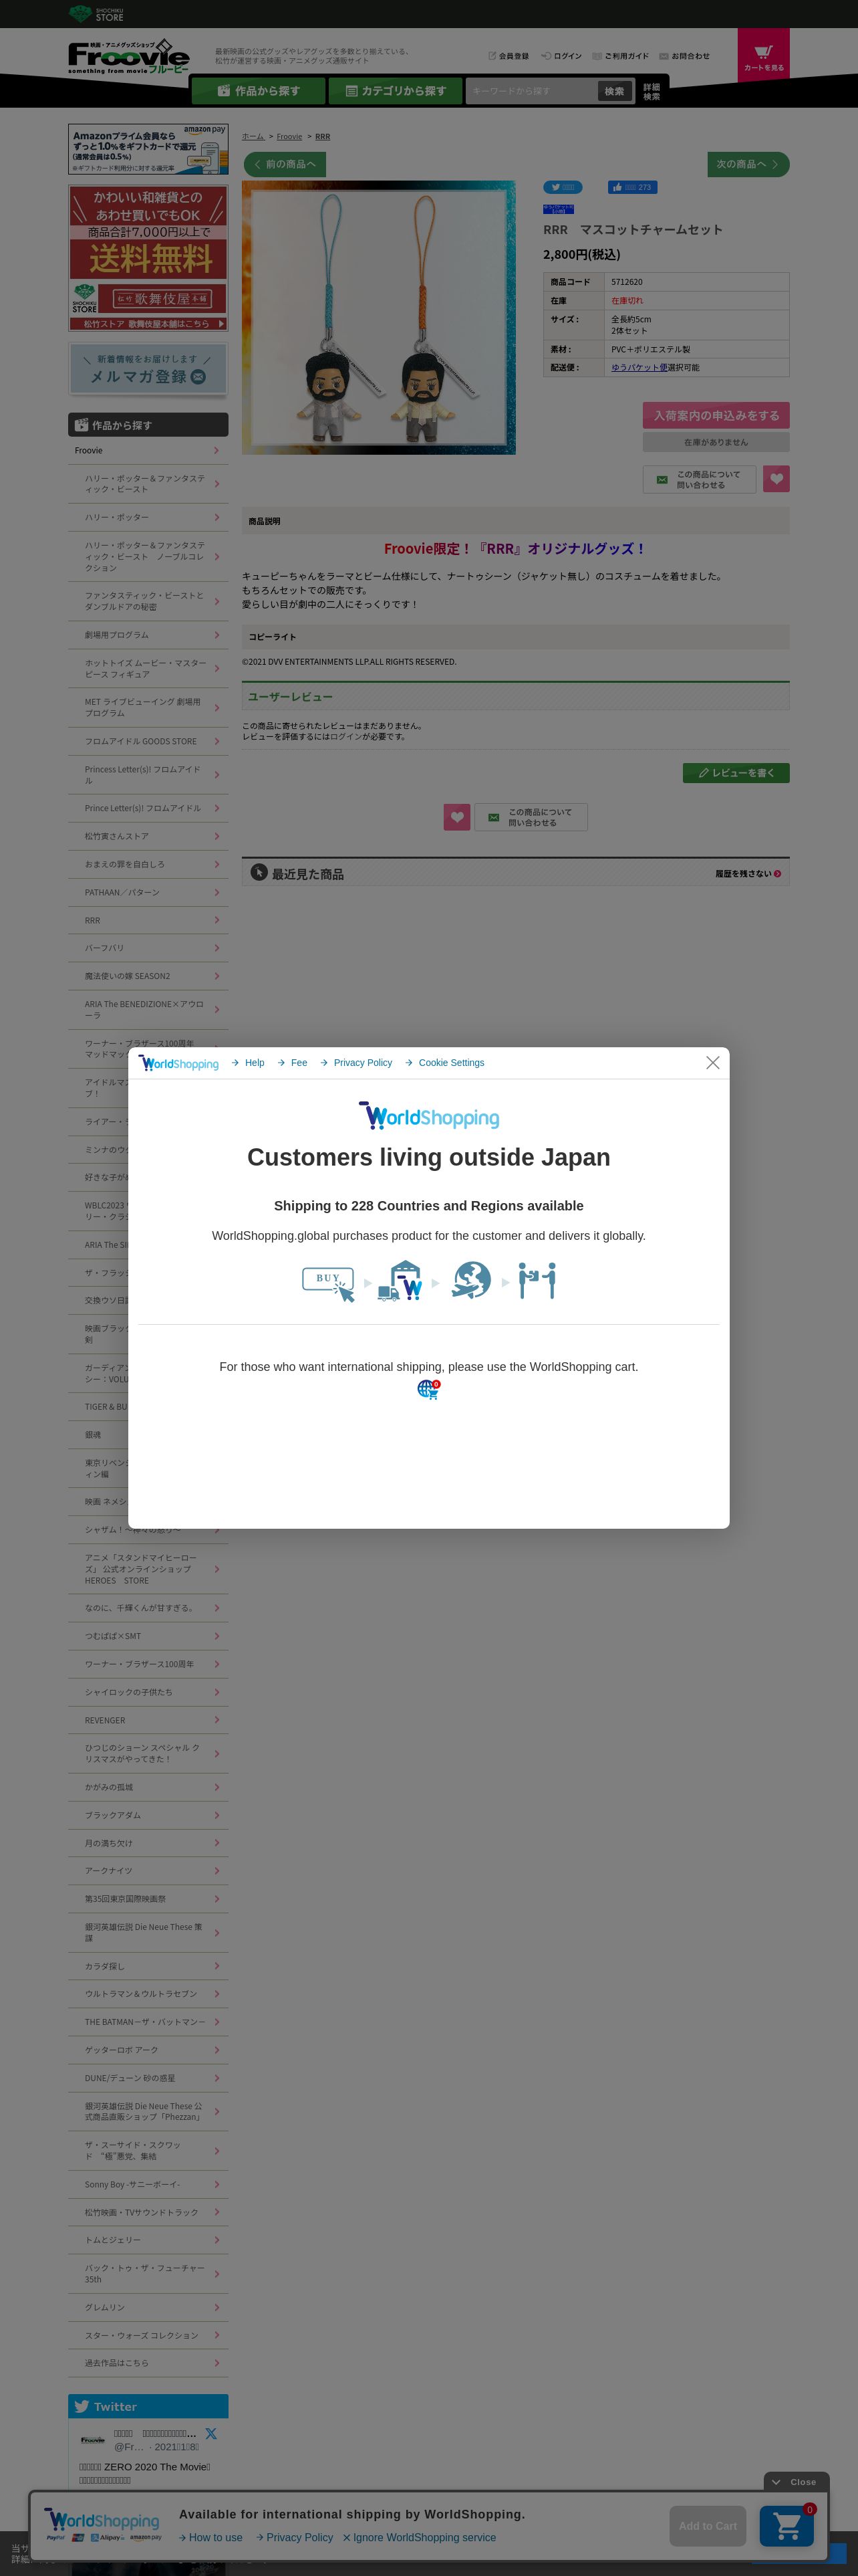Expand バーフバリ sidebar item
Viewport: 858px width, 2576px height.
148,948
